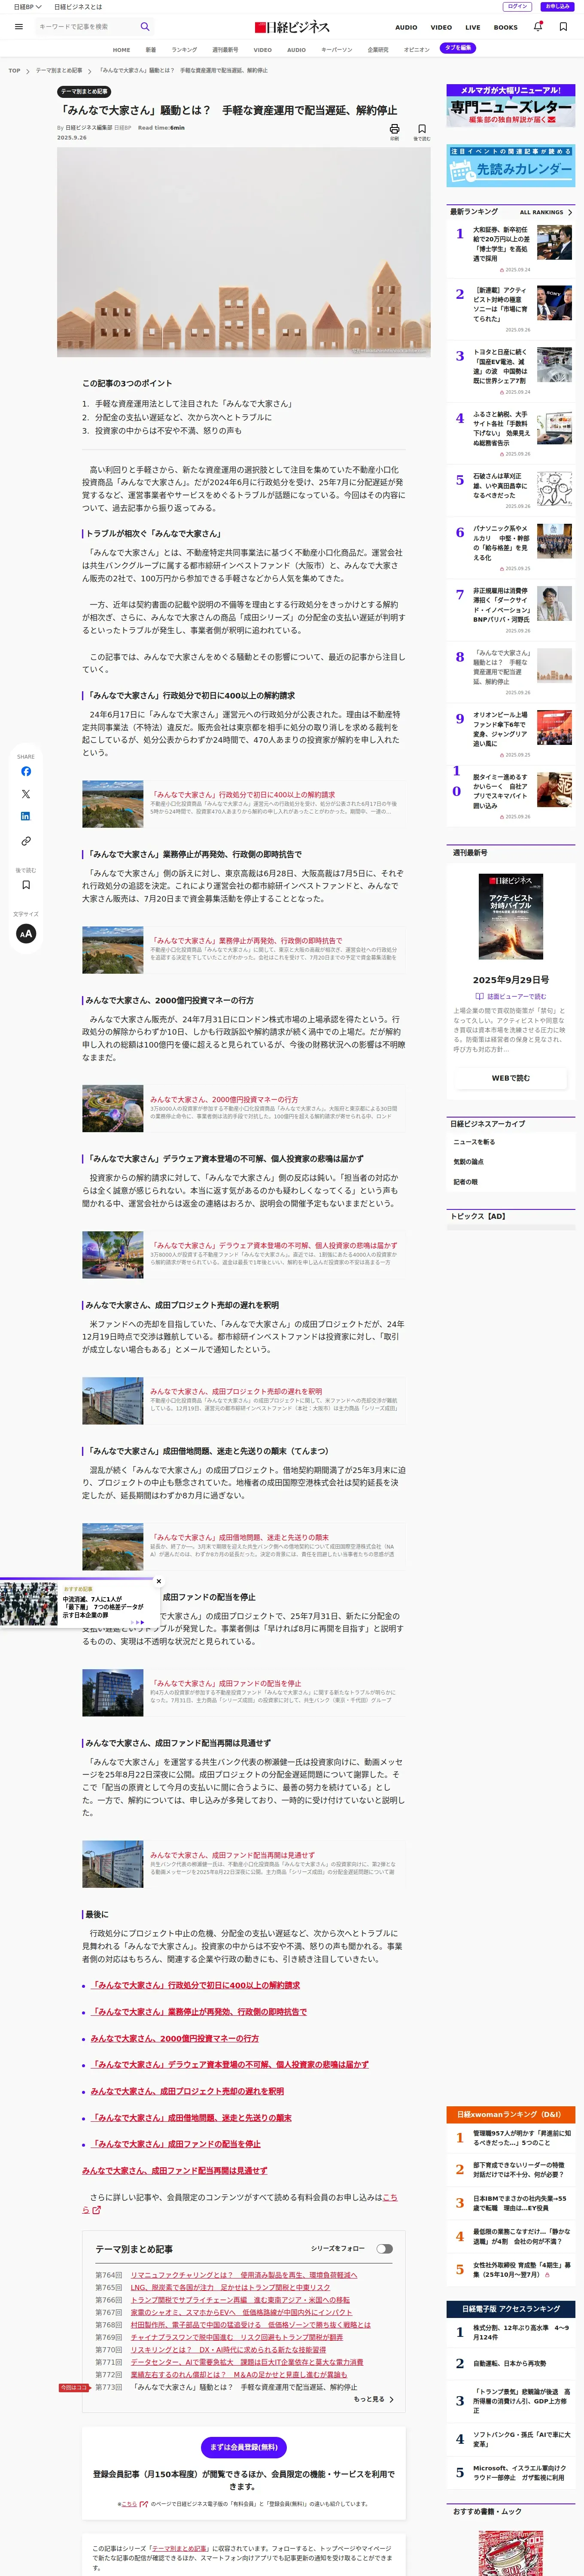584x2576 pixels.
Task: Select the 企業研究 nav item
Action: [x=378, y=49]
